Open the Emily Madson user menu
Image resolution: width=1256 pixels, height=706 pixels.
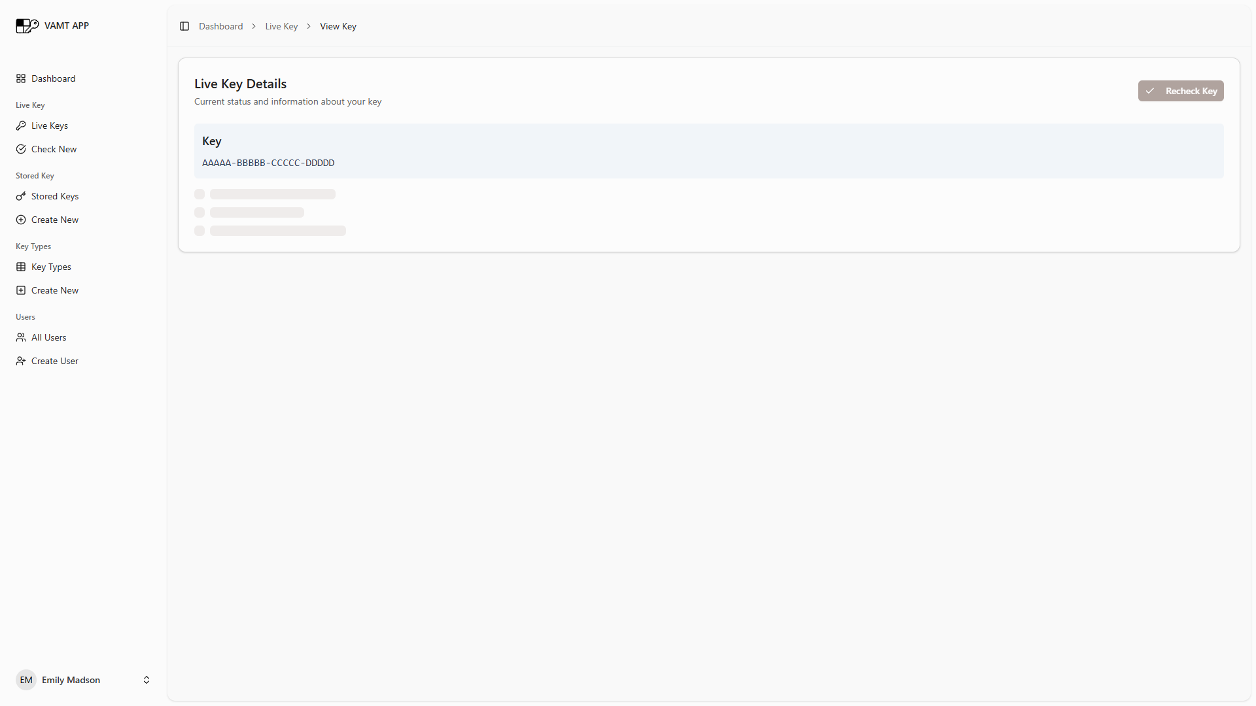(x=71, y=680)
